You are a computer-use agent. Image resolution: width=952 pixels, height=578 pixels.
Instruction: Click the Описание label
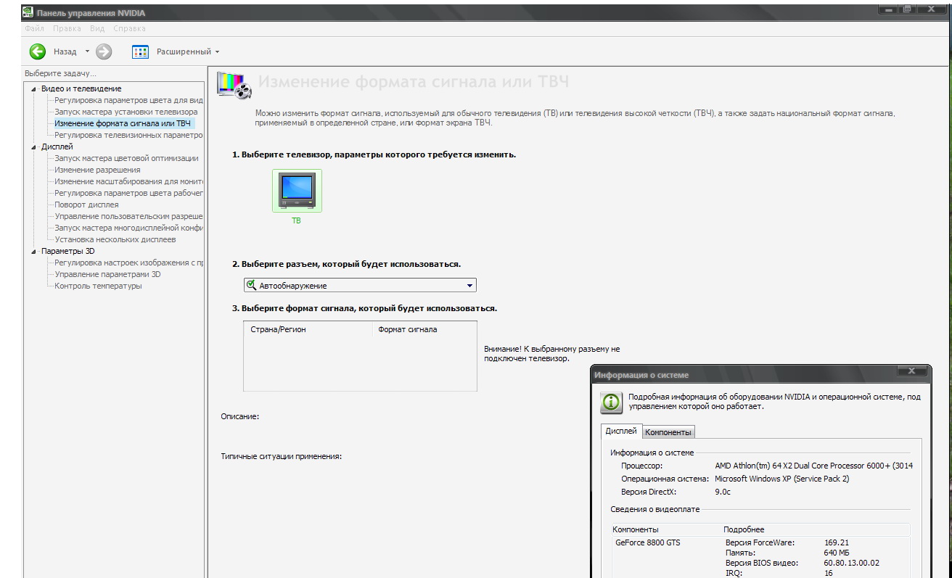[x=240, y=416]
